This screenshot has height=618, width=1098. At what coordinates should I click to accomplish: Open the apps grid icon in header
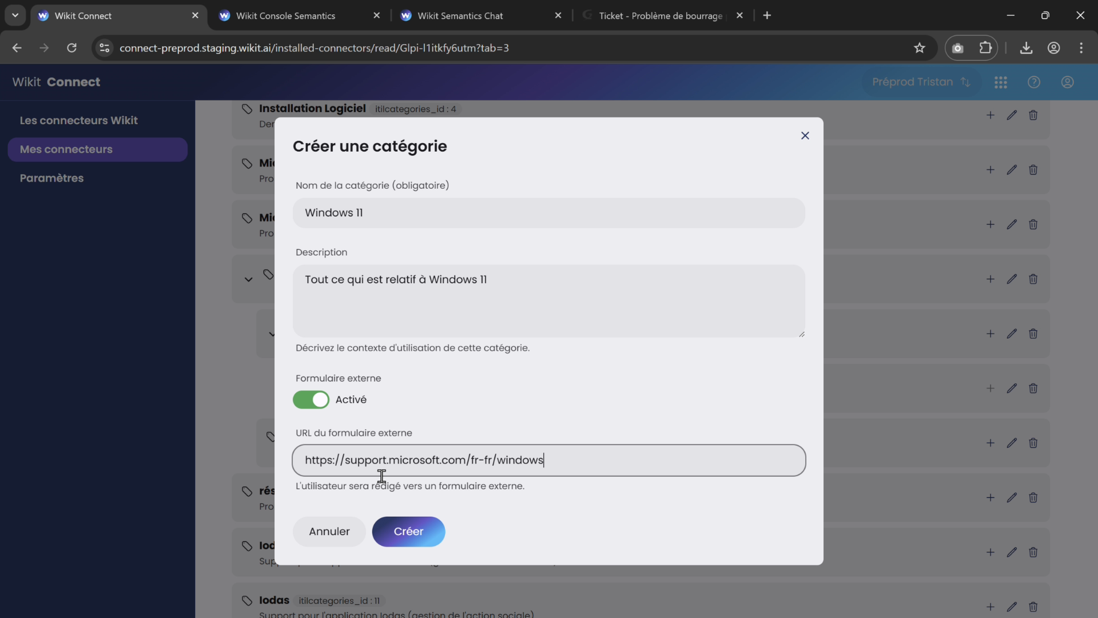coord(1000,82)
